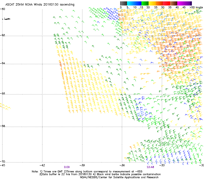Image resolution: width=204 pixels, height=179 pixels.
Task: Click the green 15-20 knots legend swatch
Action: [145, 3]
